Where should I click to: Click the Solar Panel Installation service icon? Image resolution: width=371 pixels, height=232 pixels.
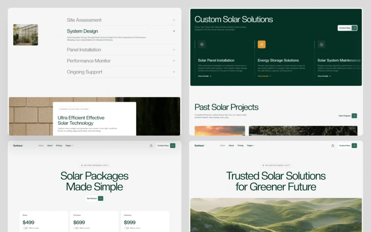(202, 44)
